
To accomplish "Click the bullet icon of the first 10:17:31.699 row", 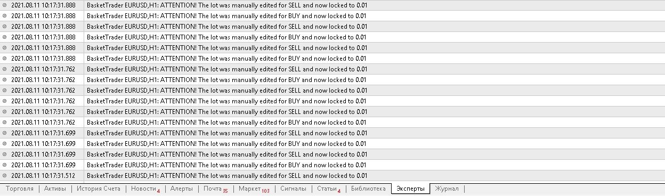I will tap(5, 133).
